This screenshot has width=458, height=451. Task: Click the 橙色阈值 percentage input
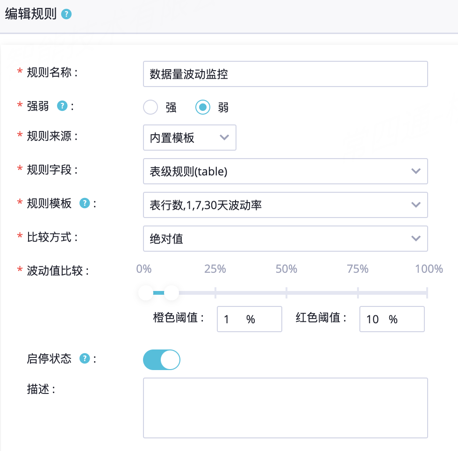coord(250,319)
